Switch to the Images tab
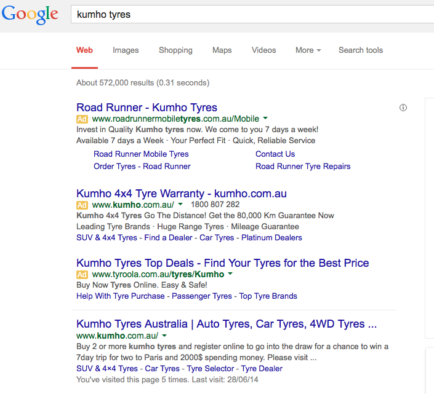 point(126,50)
